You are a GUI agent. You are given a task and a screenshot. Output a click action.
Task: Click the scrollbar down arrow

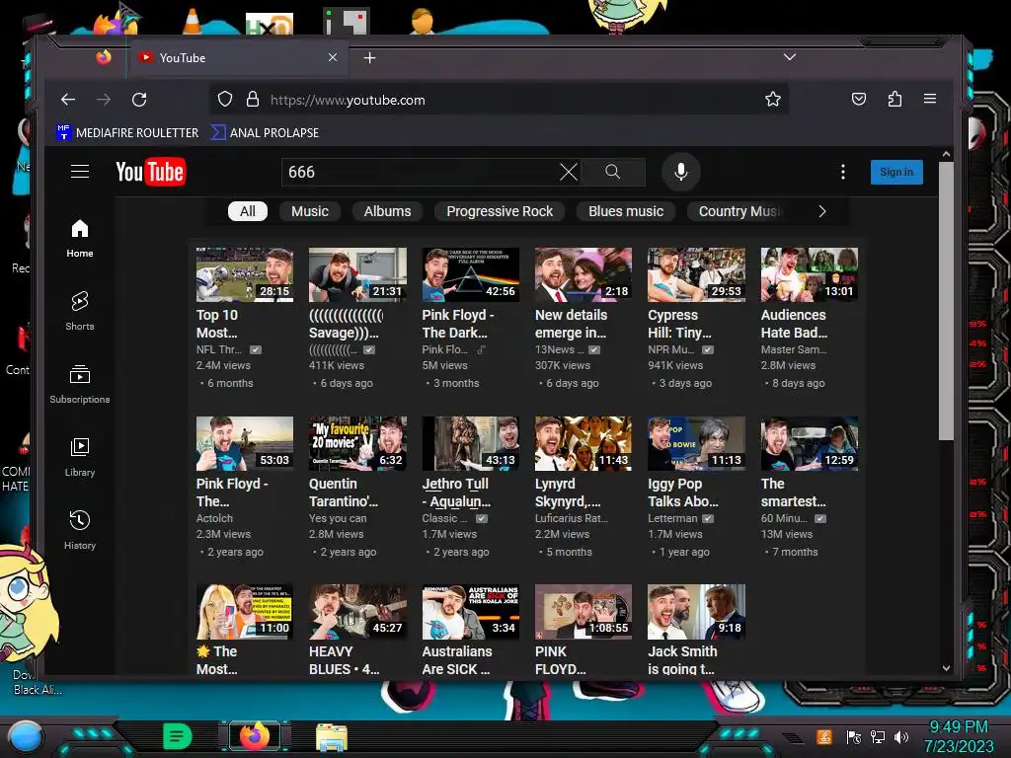click(x=946, y=668)
